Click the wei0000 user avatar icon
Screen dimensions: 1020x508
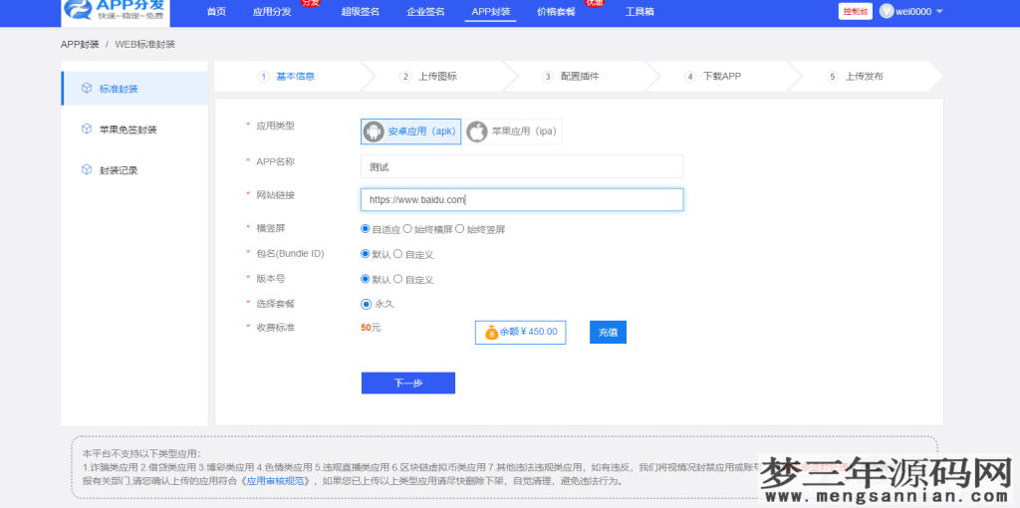(887, 12)
